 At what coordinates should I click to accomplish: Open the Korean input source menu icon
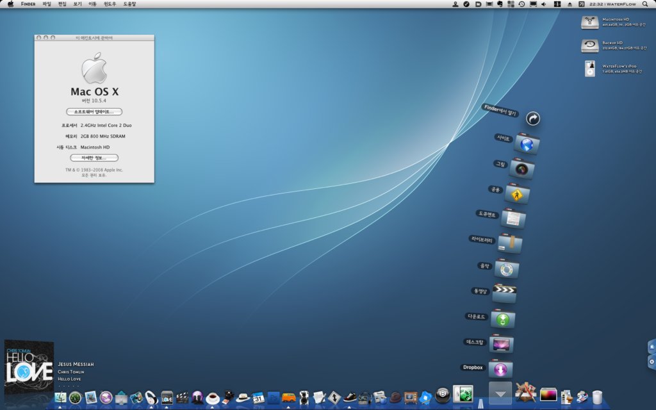click(581, 4)
